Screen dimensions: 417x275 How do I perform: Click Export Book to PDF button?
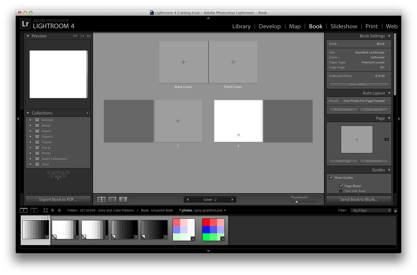(x=58, y=200)
